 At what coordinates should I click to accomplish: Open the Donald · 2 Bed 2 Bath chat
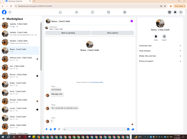tap(20, 101)
